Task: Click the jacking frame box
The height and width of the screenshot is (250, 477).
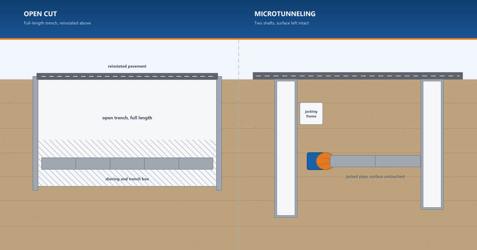Action: [311, 113]
